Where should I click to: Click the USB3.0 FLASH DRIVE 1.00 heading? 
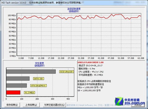pos(91,62)
